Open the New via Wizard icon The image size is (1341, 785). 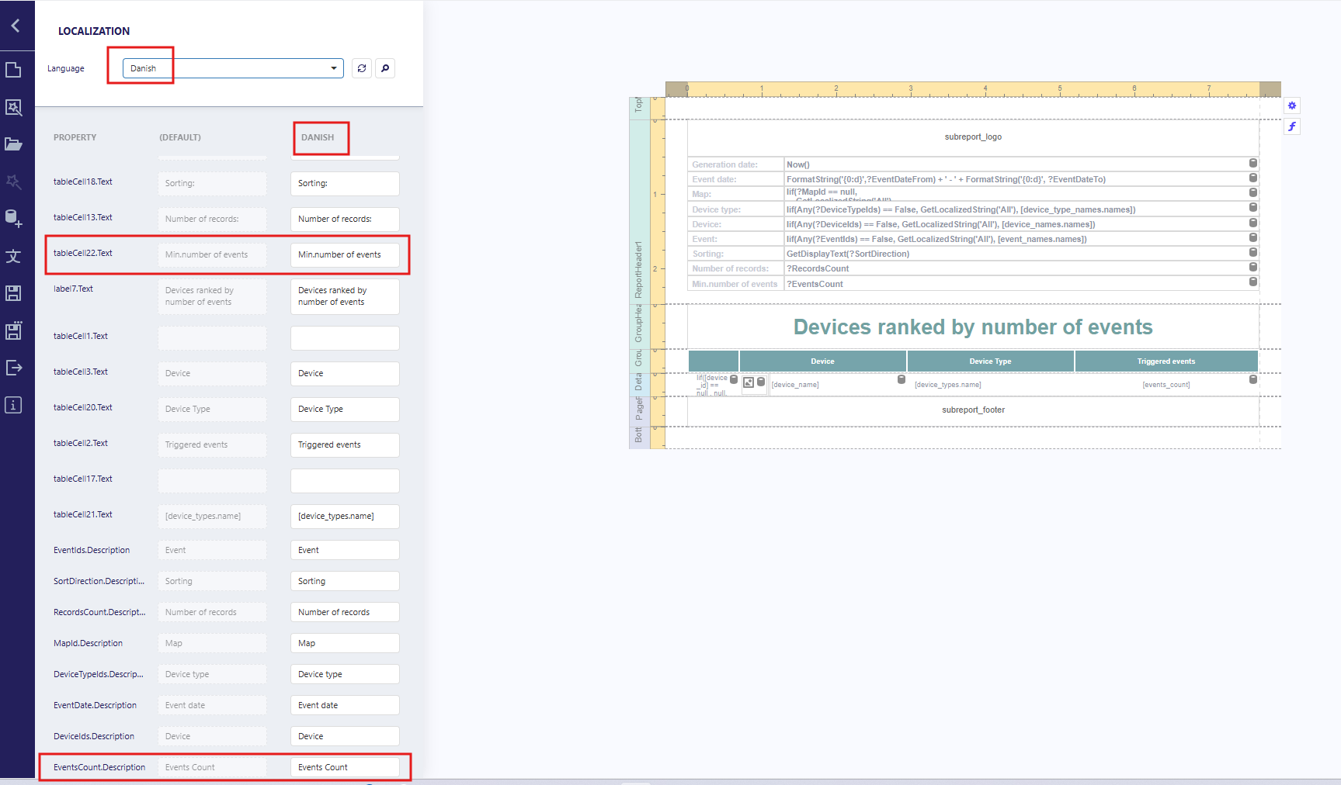point(14,107)
